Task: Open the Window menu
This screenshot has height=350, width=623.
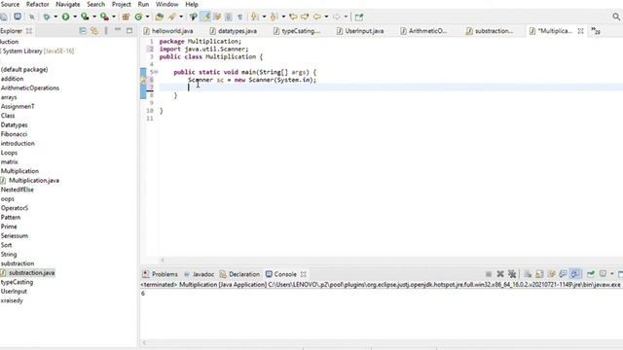Action: tap(166, 4)
